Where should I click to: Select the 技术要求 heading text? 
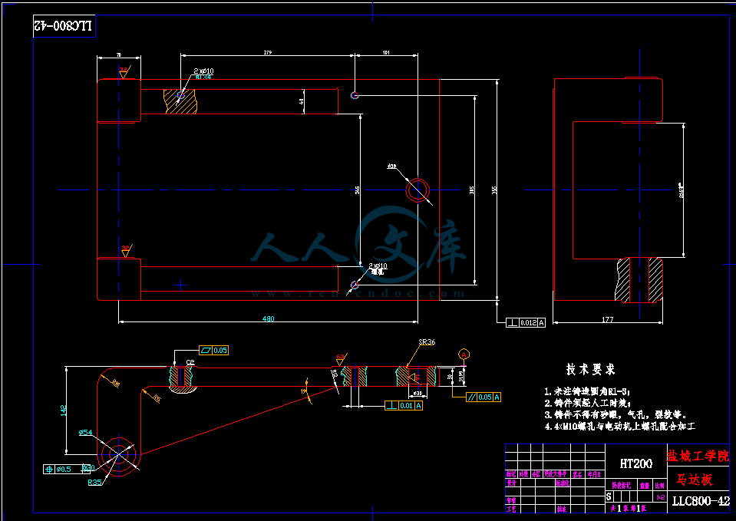[x=590, y=370]
